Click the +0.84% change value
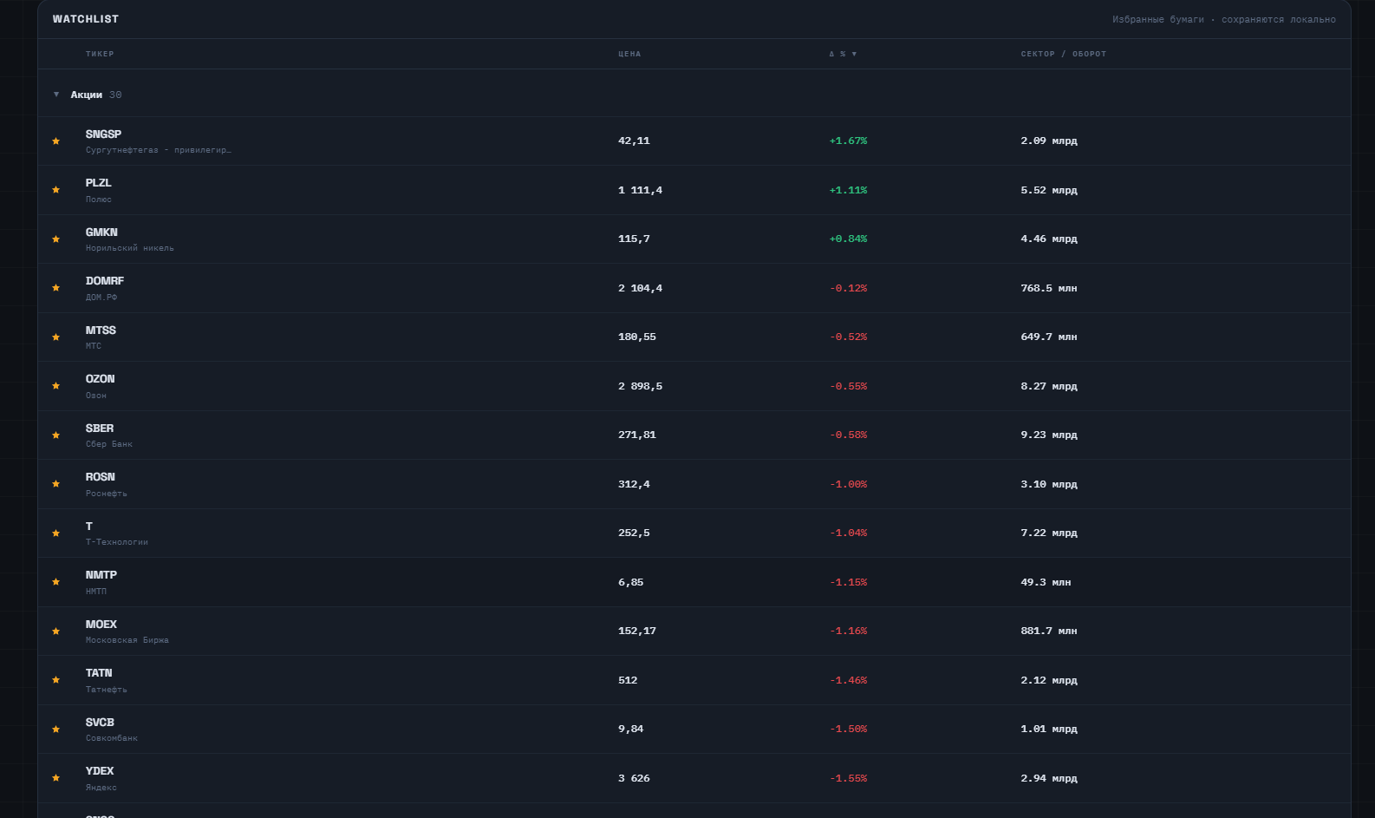Screen dimensions: 1375x818 (848, 239)
